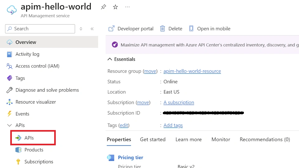Switch to the Get started tab
The width and height of the screenshot is (299, 168).
pos(153,139)
